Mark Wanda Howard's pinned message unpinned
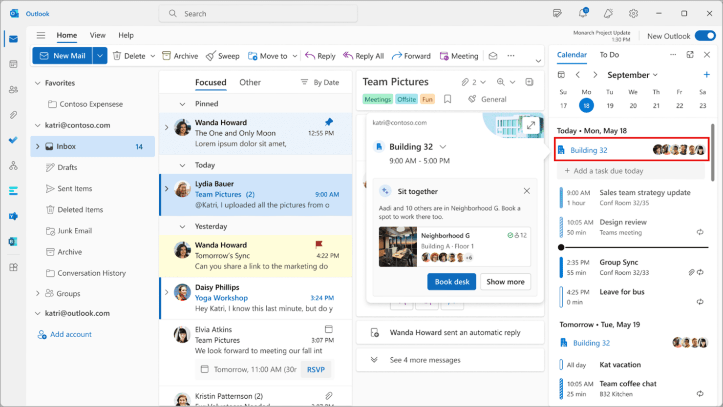The height and width of the screenshot is (407, 723). click(x=328, y=122)
